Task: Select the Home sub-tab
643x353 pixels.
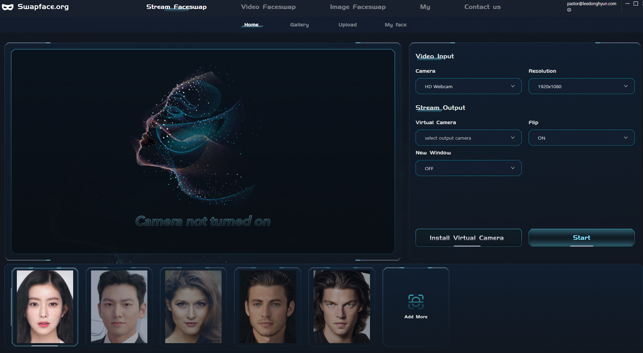Action: pos(251,25)
